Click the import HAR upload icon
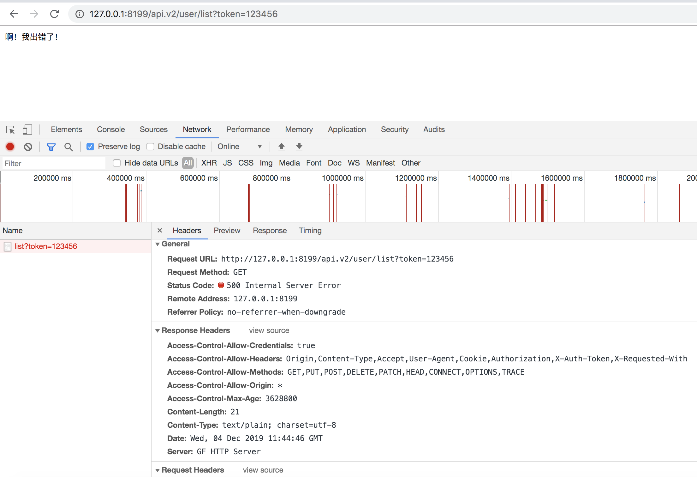697x477 pixels. [x=281, y=147]
